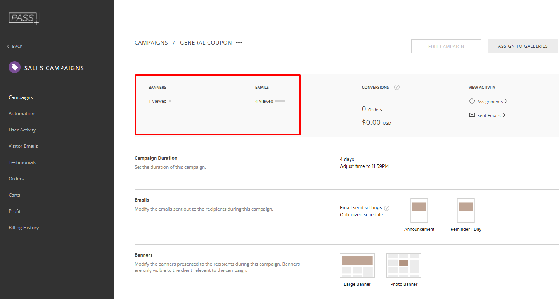Go back using the Back chevron
Viewport: 559px width, 299px height.
click(x=8, y=47)
